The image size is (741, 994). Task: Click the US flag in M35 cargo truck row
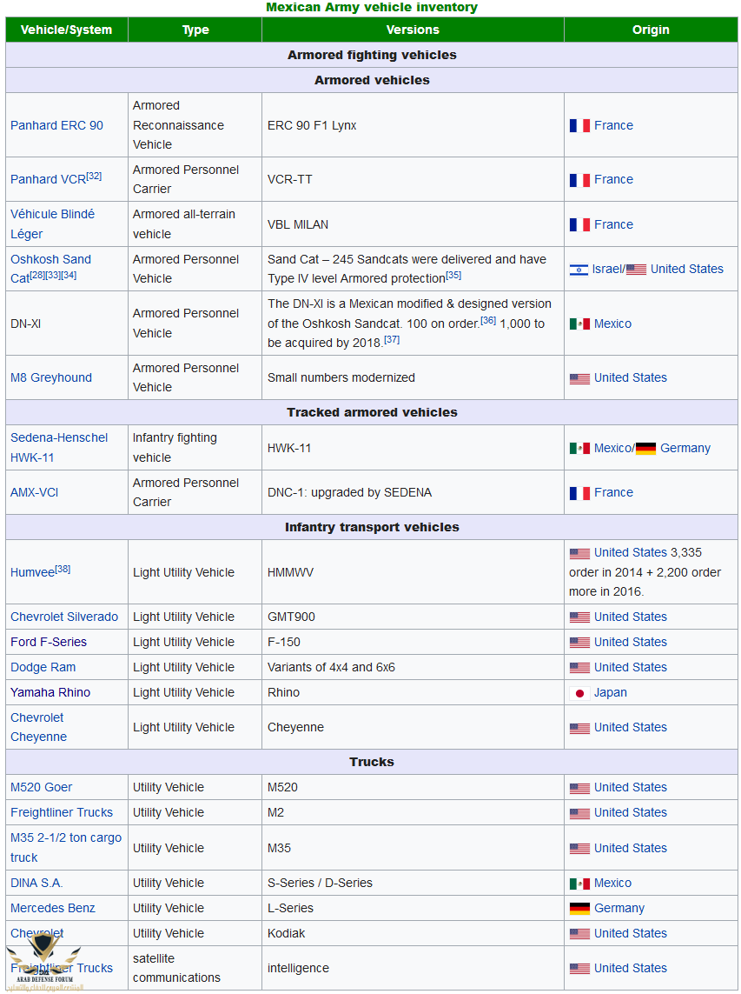coord(579,848)
